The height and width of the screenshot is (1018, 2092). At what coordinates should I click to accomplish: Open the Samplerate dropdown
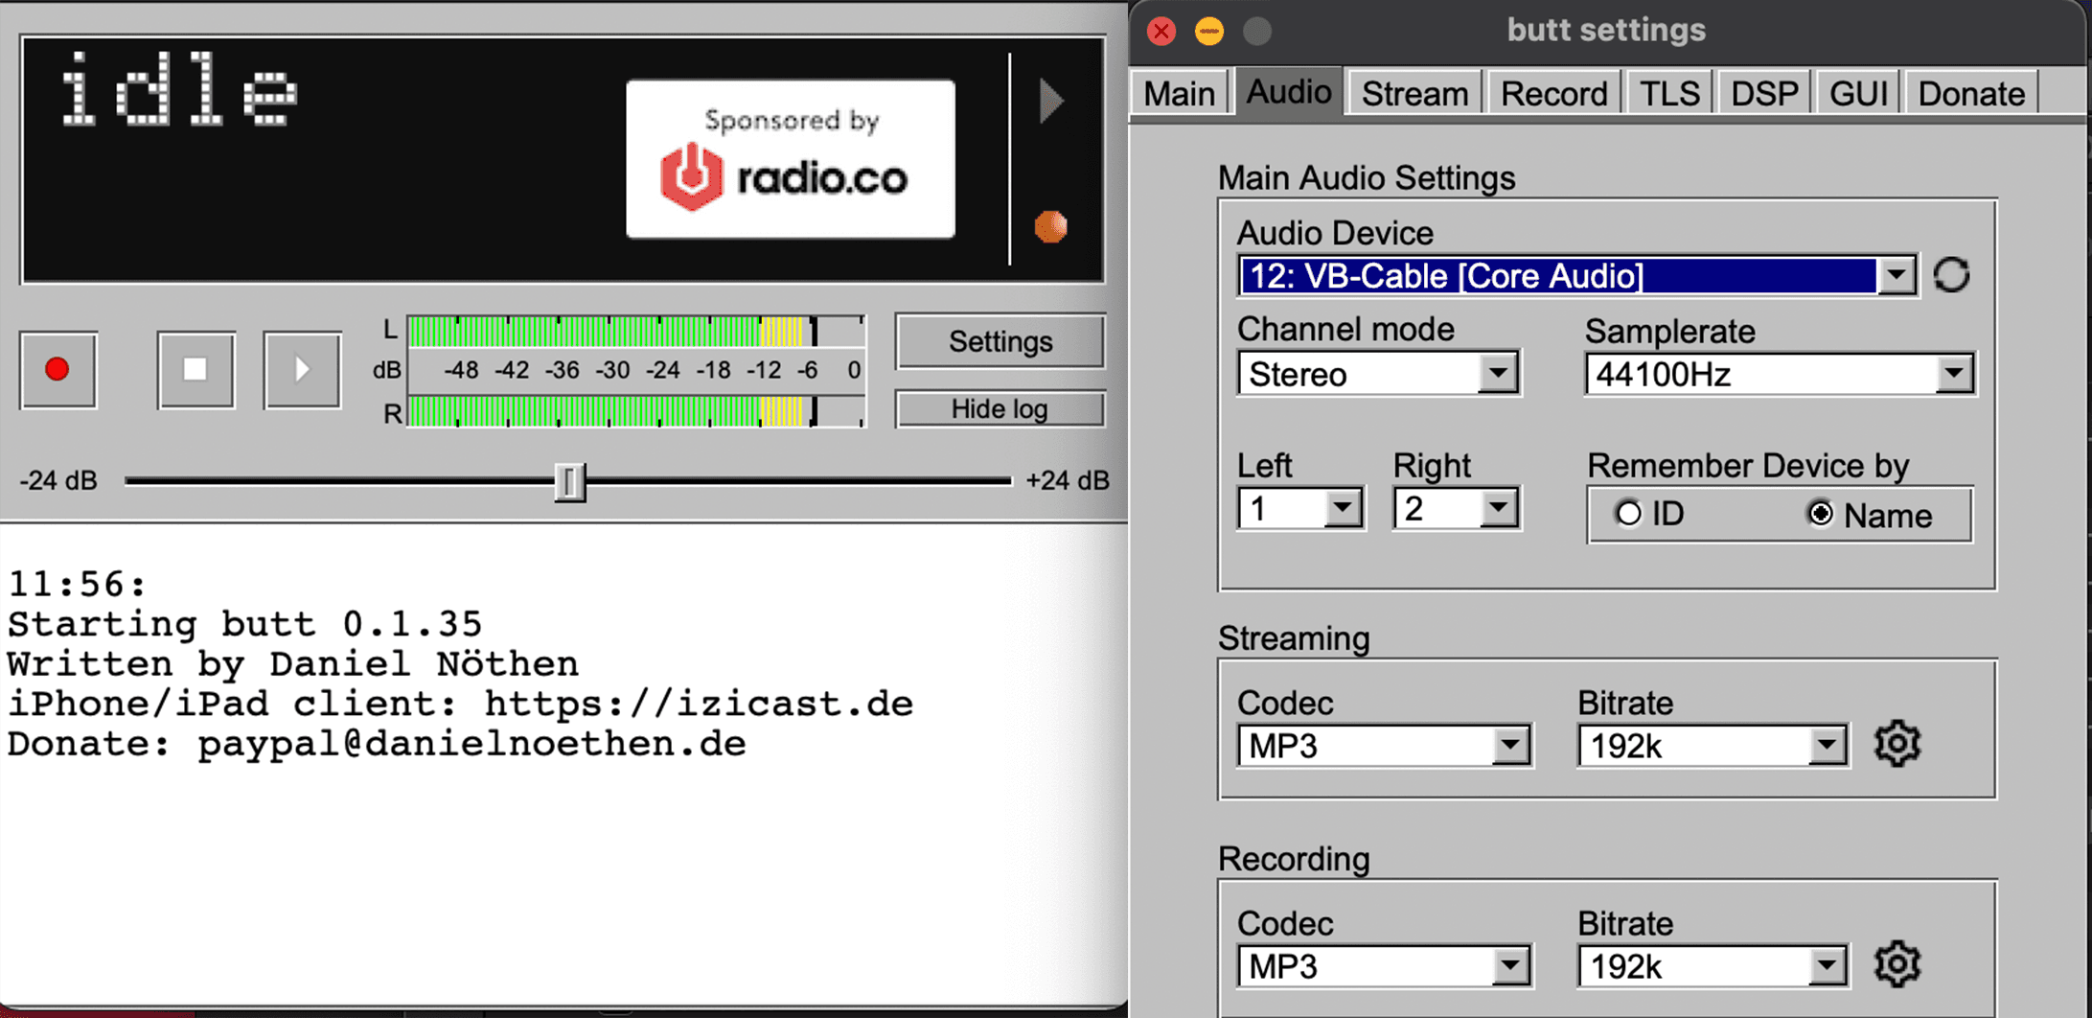(x=1955, y=374)
